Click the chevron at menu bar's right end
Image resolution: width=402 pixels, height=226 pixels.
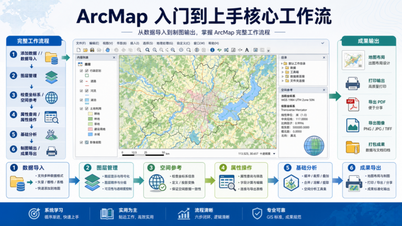pos(323,43)
